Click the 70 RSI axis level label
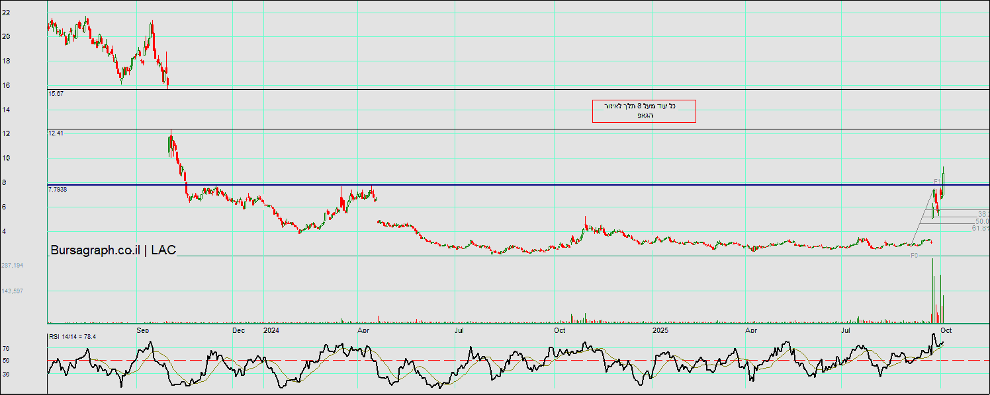This screenshot has height=395, width=990. 5,348
